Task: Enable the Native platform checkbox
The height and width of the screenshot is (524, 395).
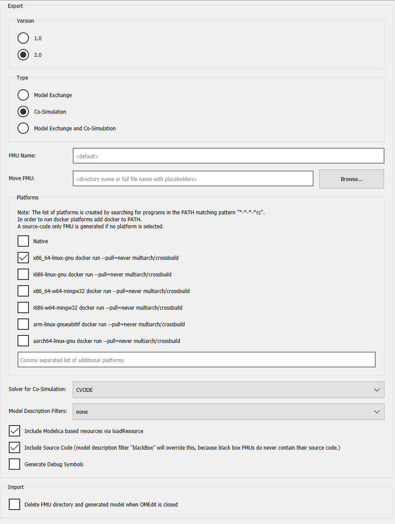Action: pyautogui.click(x=23, y=241)
